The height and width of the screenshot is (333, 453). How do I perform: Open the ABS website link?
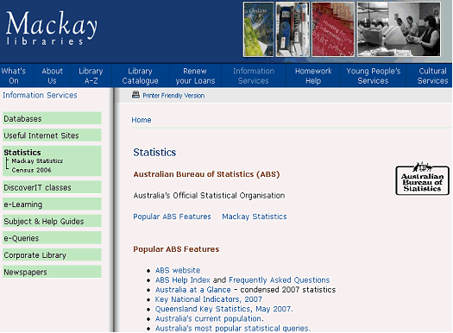(x=178, y=270)
